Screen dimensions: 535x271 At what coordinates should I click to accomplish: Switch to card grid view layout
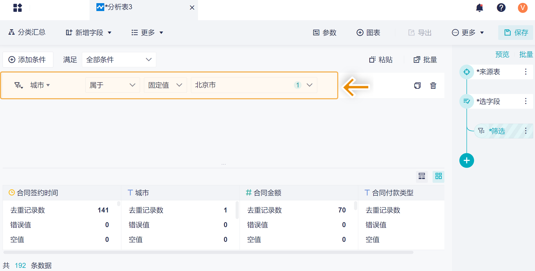pos(439,176)
